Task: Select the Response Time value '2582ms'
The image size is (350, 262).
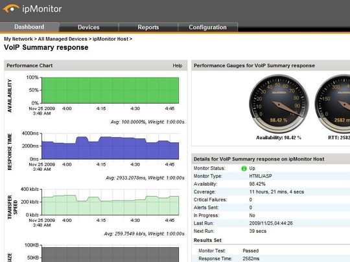Action: (251, 259)
